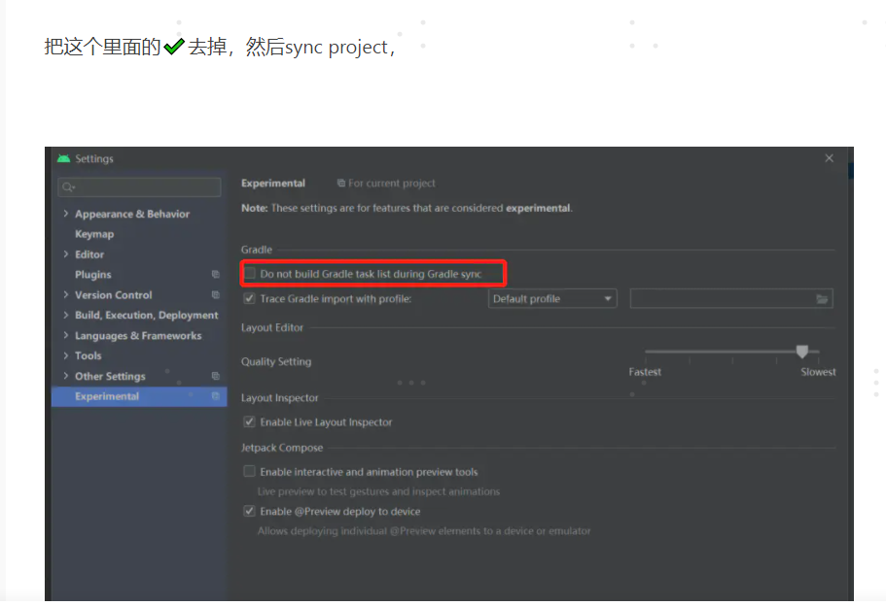
Task: Open the Default profile dropdown
Action: coord(552,298)
